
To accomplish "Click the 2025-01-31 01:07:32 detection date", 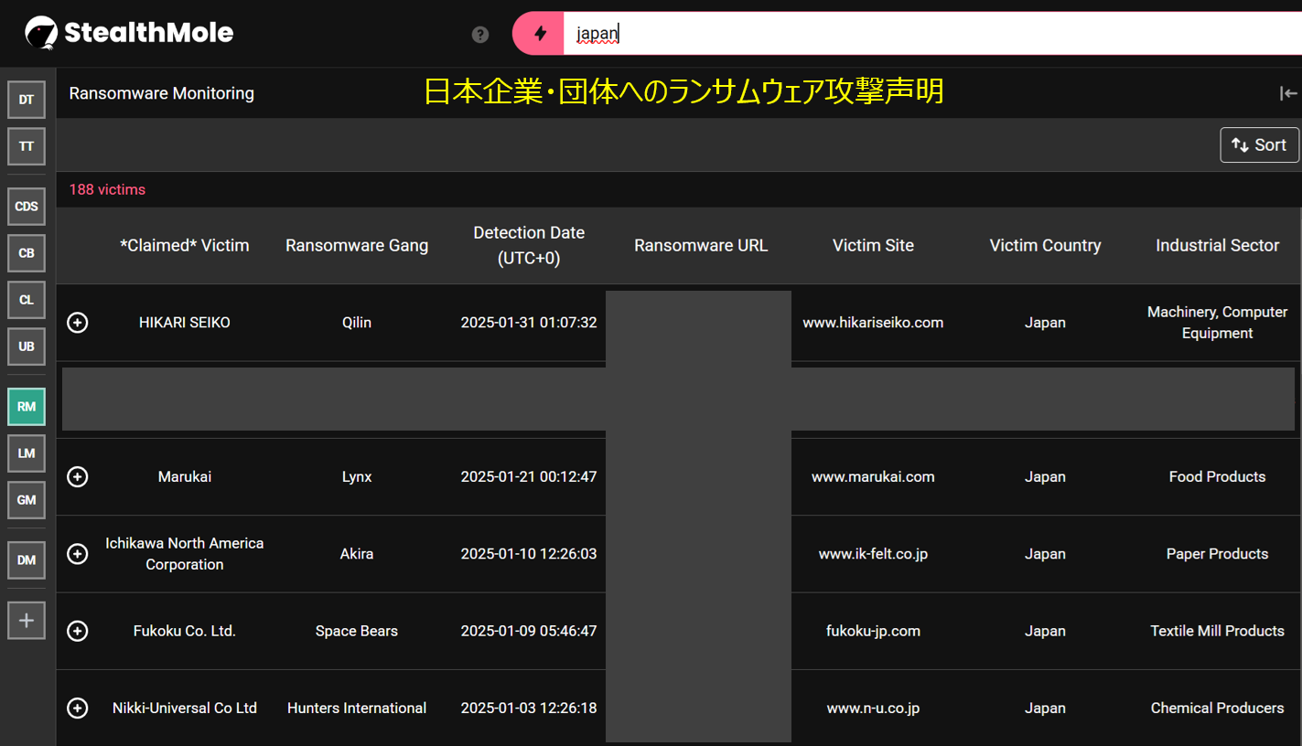I will [x=529, y=323].
